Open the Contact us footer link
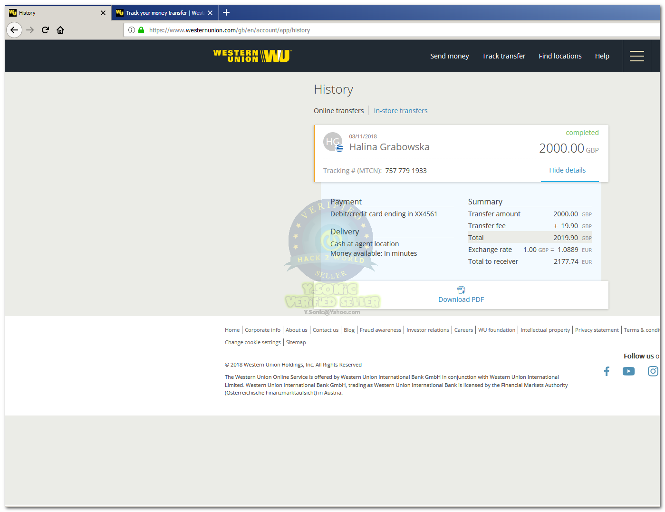This screenshot has height=512, width=665. [x=326, y=330]
